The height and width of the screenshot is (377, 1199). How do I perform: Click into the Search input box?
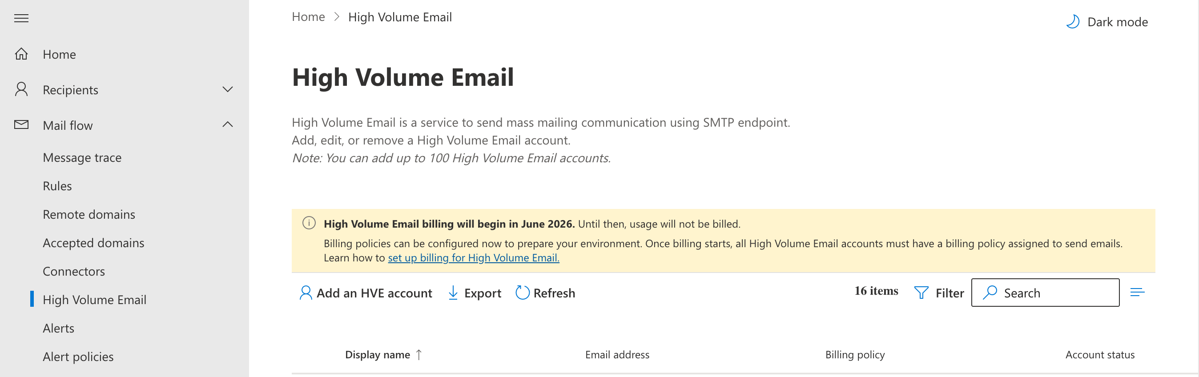[x=1046, y=293]
